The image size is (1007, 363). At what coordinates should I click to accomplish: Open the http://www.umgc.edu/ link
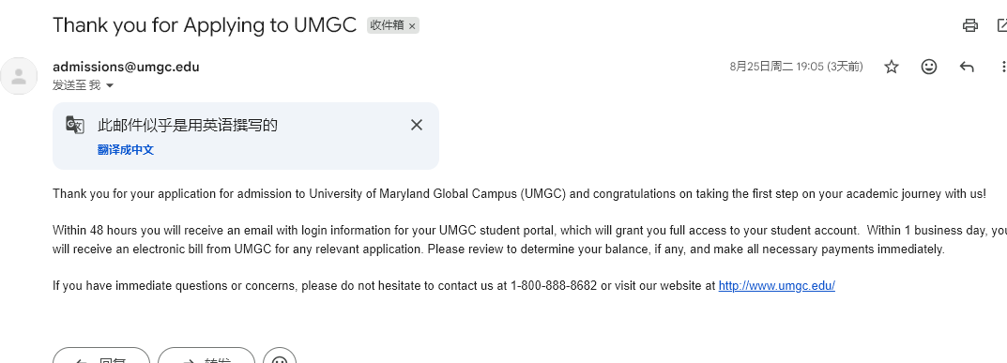pyautogui.click(x=776, y=286)
